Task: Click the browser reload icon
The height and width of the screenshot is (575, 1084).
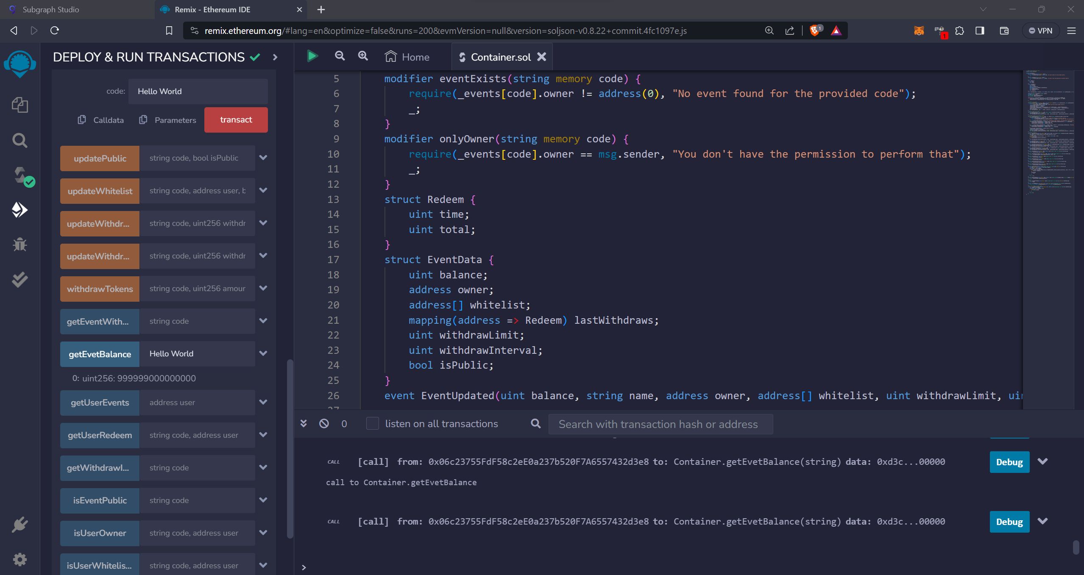Action: coord(55,31)
